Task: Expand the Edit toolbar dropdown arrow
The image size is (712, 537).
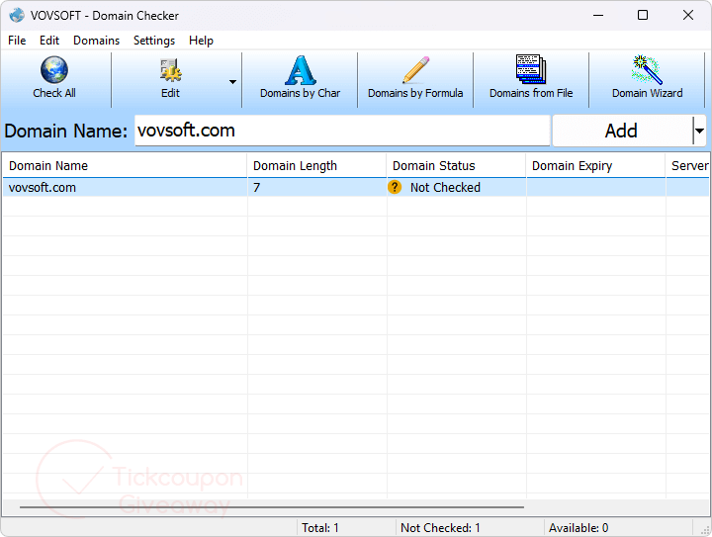Action: point(232,82)
